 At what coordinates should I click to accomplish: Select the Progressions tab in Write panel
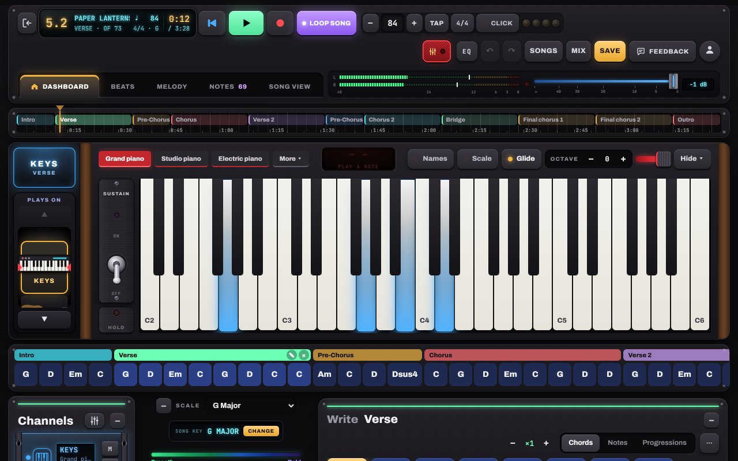point(664,443)
